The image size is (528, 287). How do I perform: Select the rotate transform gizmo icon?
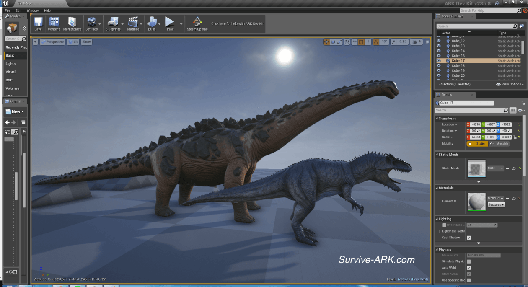333,42
